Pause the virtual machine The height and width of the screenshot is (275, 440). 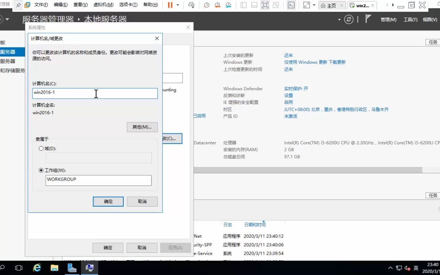[170, 5]
